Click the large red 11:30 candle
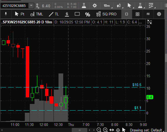Image resolution: width=167 pixels, height=132 pixels. pyautogui.click(x=28, y=71)
